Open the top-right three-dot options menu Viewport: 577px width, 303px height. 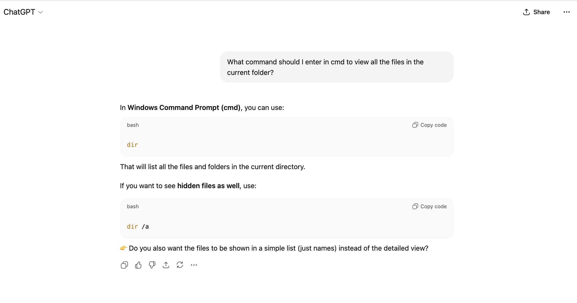[x=566, y=12]
